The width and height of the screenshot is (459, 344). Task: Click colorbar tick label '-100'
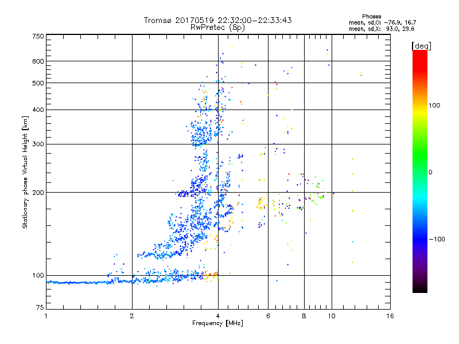pyautogui.click(x=437, y=239)
